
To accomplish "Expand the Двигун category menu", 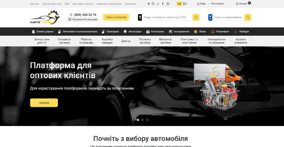I will [x=126, y=41].
